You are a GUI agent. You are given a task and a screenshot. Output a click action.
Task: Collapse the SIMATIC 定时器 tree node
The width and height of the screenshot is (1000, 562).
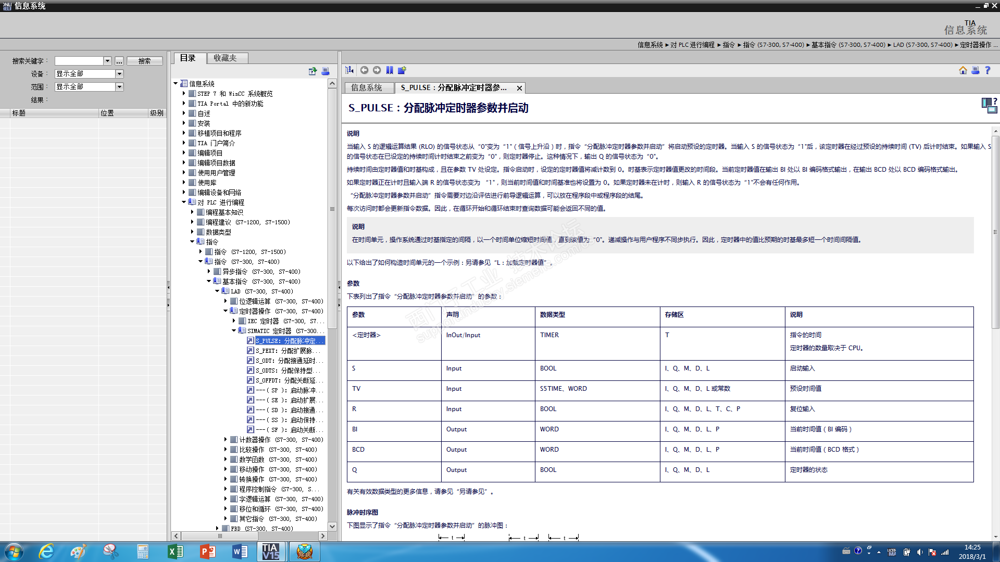pyautogui.click(x=234, y=331)
